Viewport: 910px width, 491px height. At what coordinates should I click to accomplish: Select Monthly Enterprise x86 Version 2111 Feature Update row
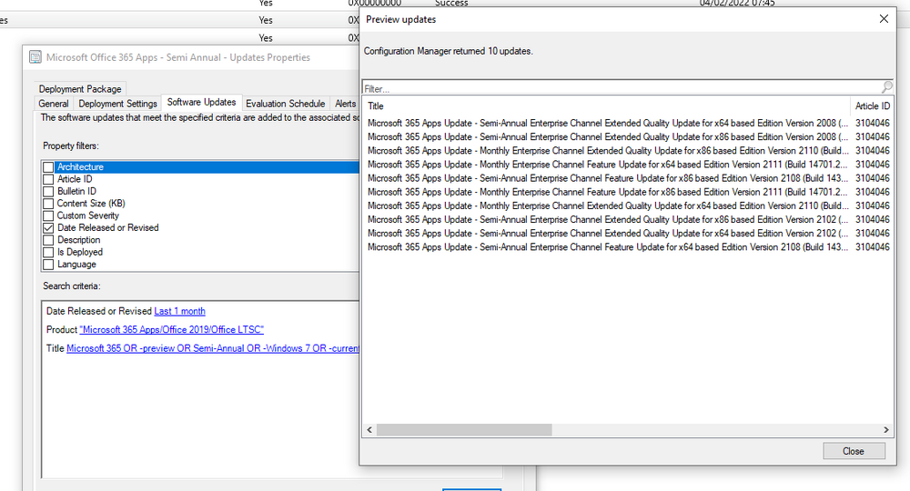click(x=629, y=192)
